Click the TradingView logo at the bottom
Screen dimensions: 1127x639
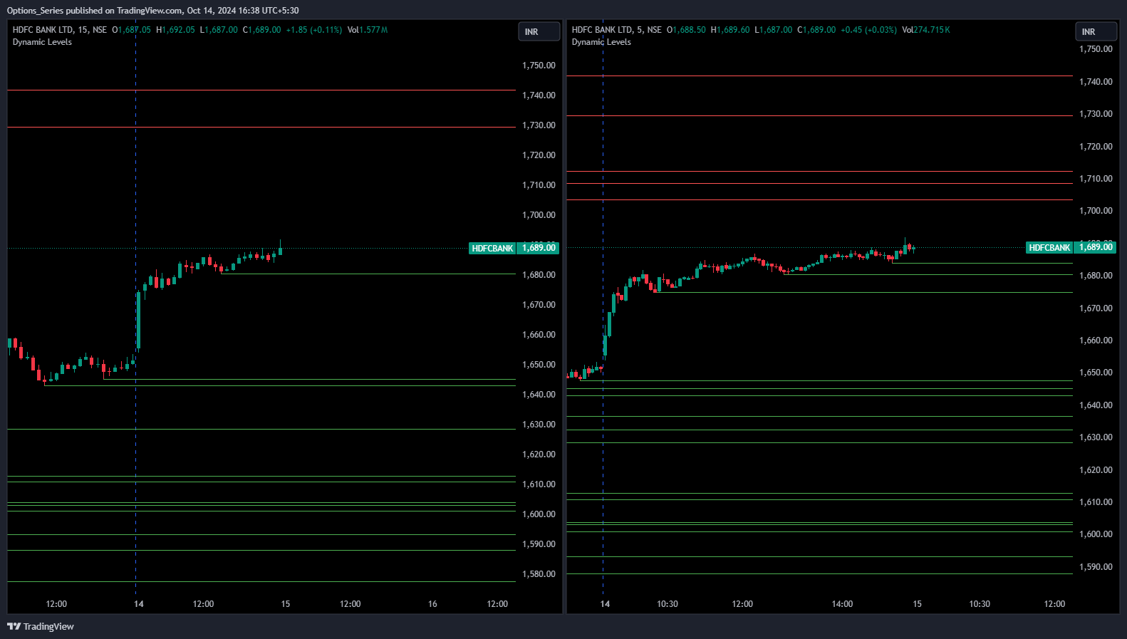click(41, 626)
